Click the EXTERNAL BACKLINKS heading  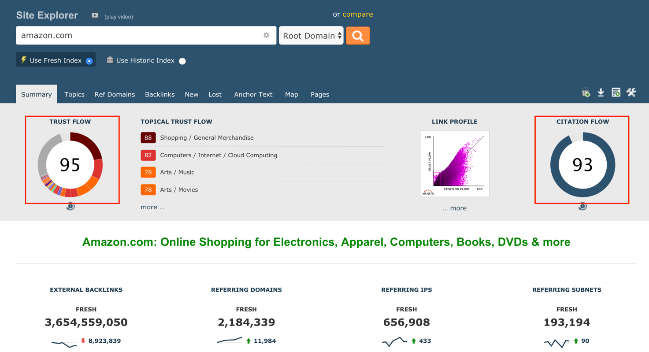coord(86,290)
